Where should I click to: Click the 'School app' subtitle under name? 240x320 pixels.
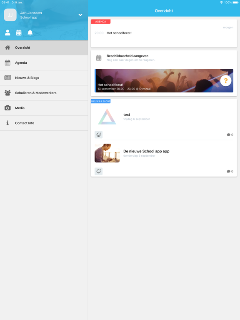[29, 17]
